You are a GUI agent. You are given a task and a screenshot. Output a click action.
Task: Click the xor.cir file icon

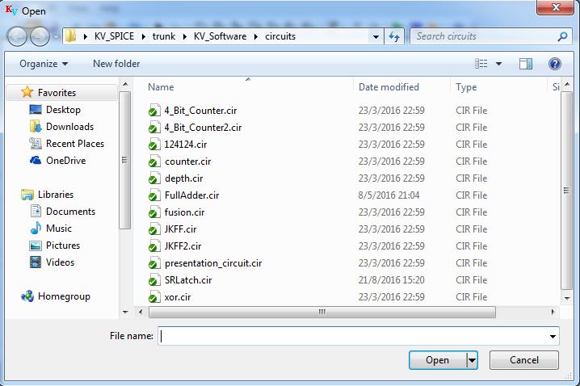click(154, 297)
